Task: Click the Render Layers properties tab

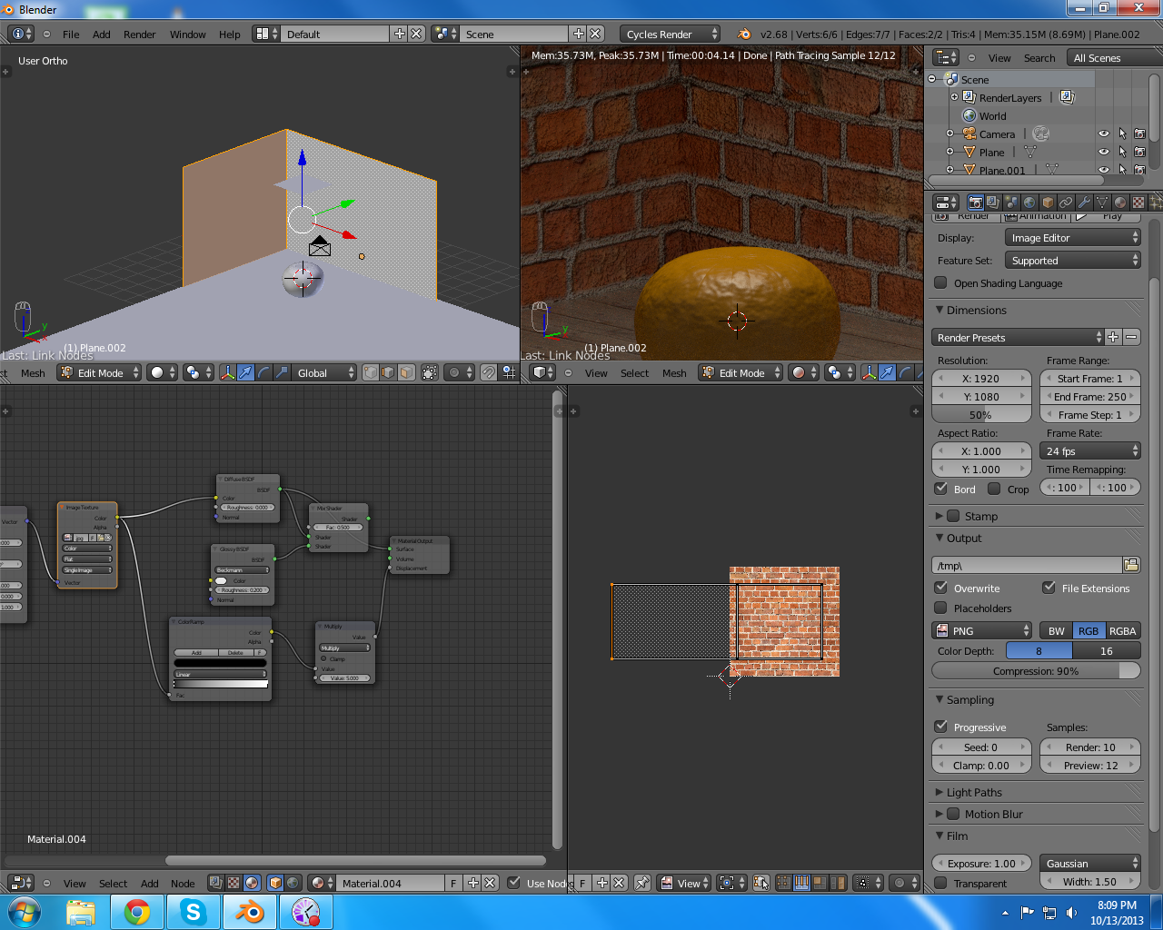Action: pyautogui.click(x=993, y=203)
